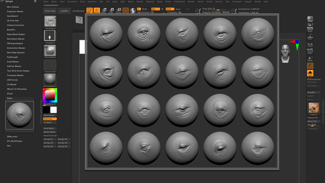Toggle the PolyF polyframe icon
The height and width of the screenshot is (183, 325).
point(310,51)
